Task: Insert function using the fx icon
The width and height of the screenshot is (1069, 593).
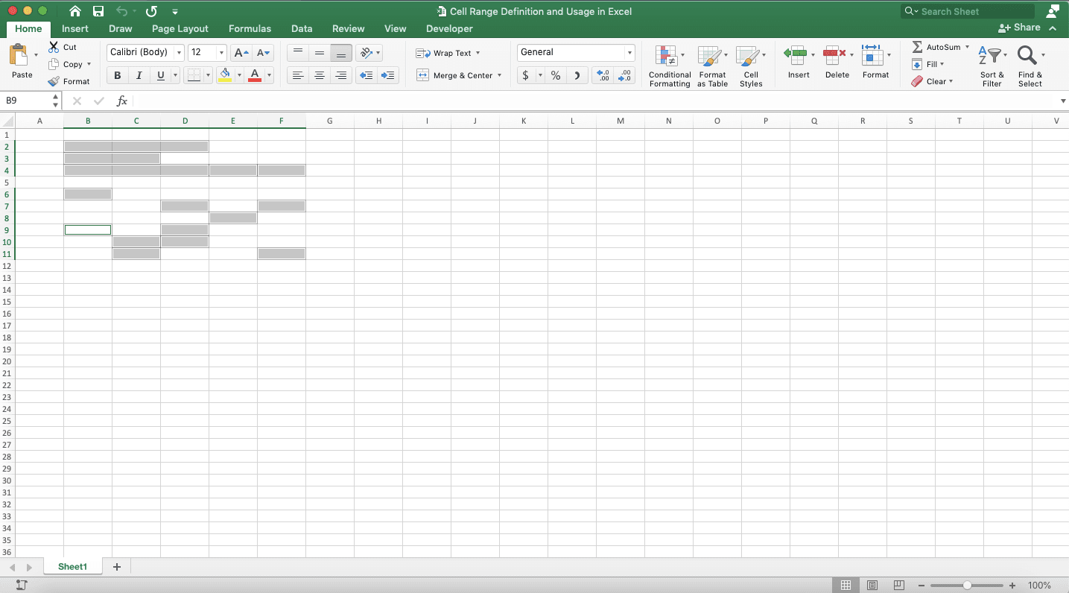Action: click(122, 101)
